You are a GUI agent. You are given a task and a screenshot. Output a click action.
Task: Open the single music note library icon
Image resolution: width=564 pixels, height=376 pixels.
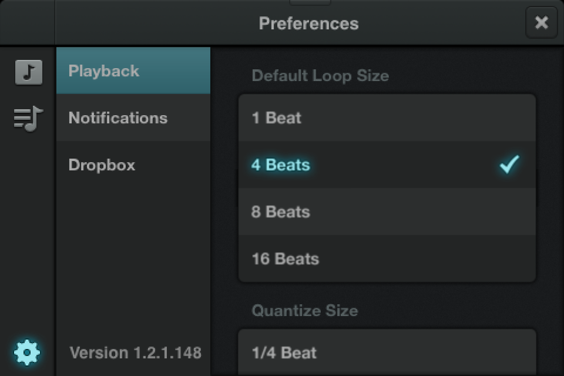click(28, 72)
